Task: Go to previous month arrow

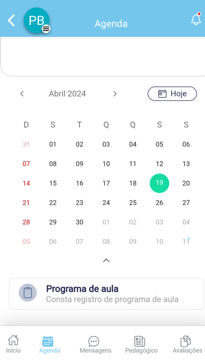Action: pyautogui.click(x=22, y=94)
